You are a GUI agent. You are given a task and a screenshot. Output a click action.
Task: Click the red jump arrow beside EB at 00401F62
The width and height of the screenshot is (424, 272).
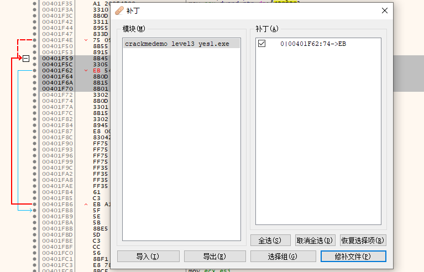[86, 71]
